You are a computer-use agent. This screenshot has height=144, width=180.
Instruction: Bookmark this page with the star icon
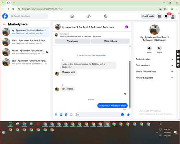(165, 9)
